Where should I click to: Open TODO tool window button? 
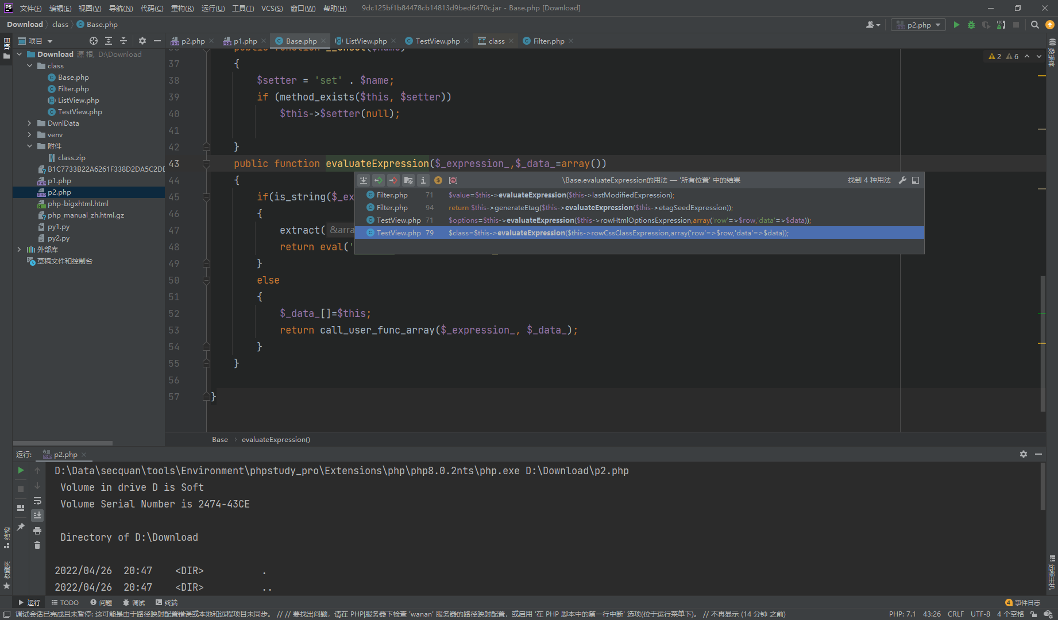(65, 603)
